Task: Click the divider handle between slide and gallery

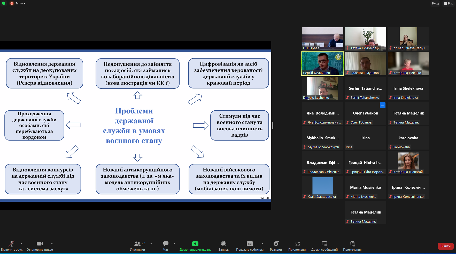Action: (x=273, y=126)
